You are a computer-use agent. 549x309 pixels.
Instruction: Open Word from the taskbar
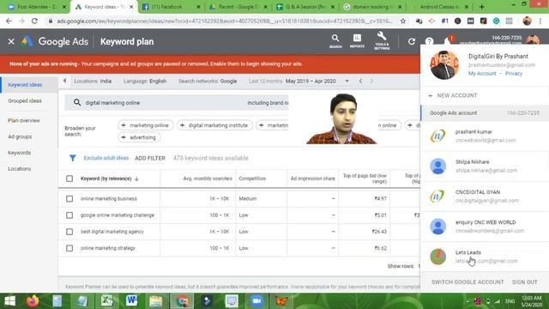pos(131,301)
